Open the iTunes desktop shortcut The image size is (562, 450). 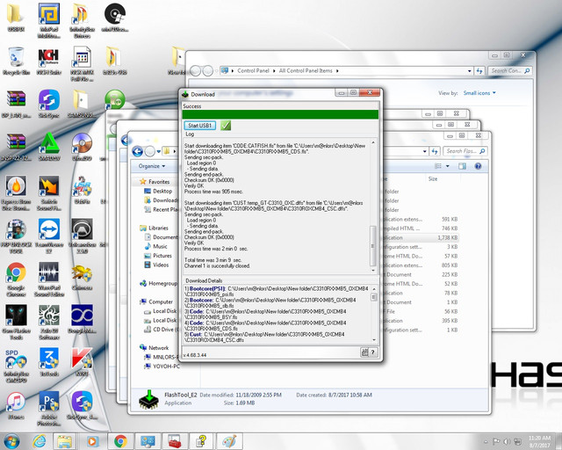tap(16, 405)
